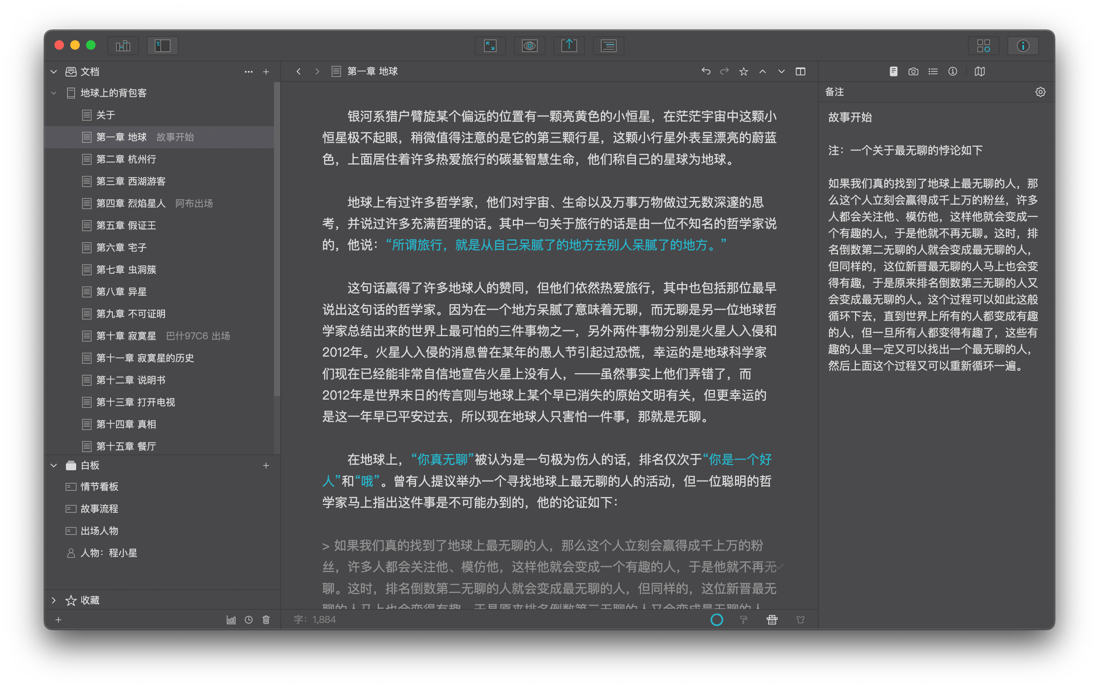Viewport: 1099px width, 688px height.
Task: Star the current document as favorite
Action: pos(743,71)
